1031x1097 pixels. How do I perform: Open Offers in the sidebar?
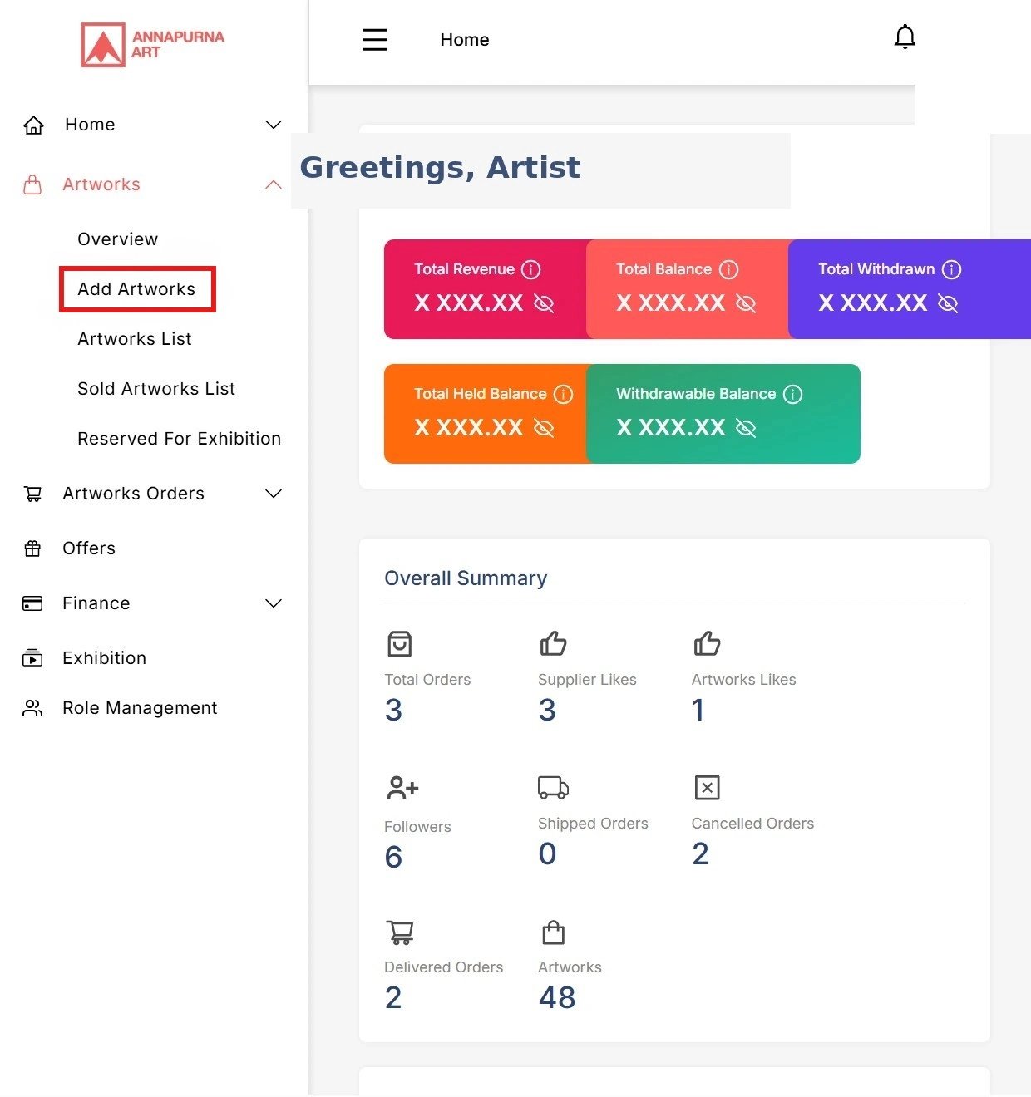[89, 548]
